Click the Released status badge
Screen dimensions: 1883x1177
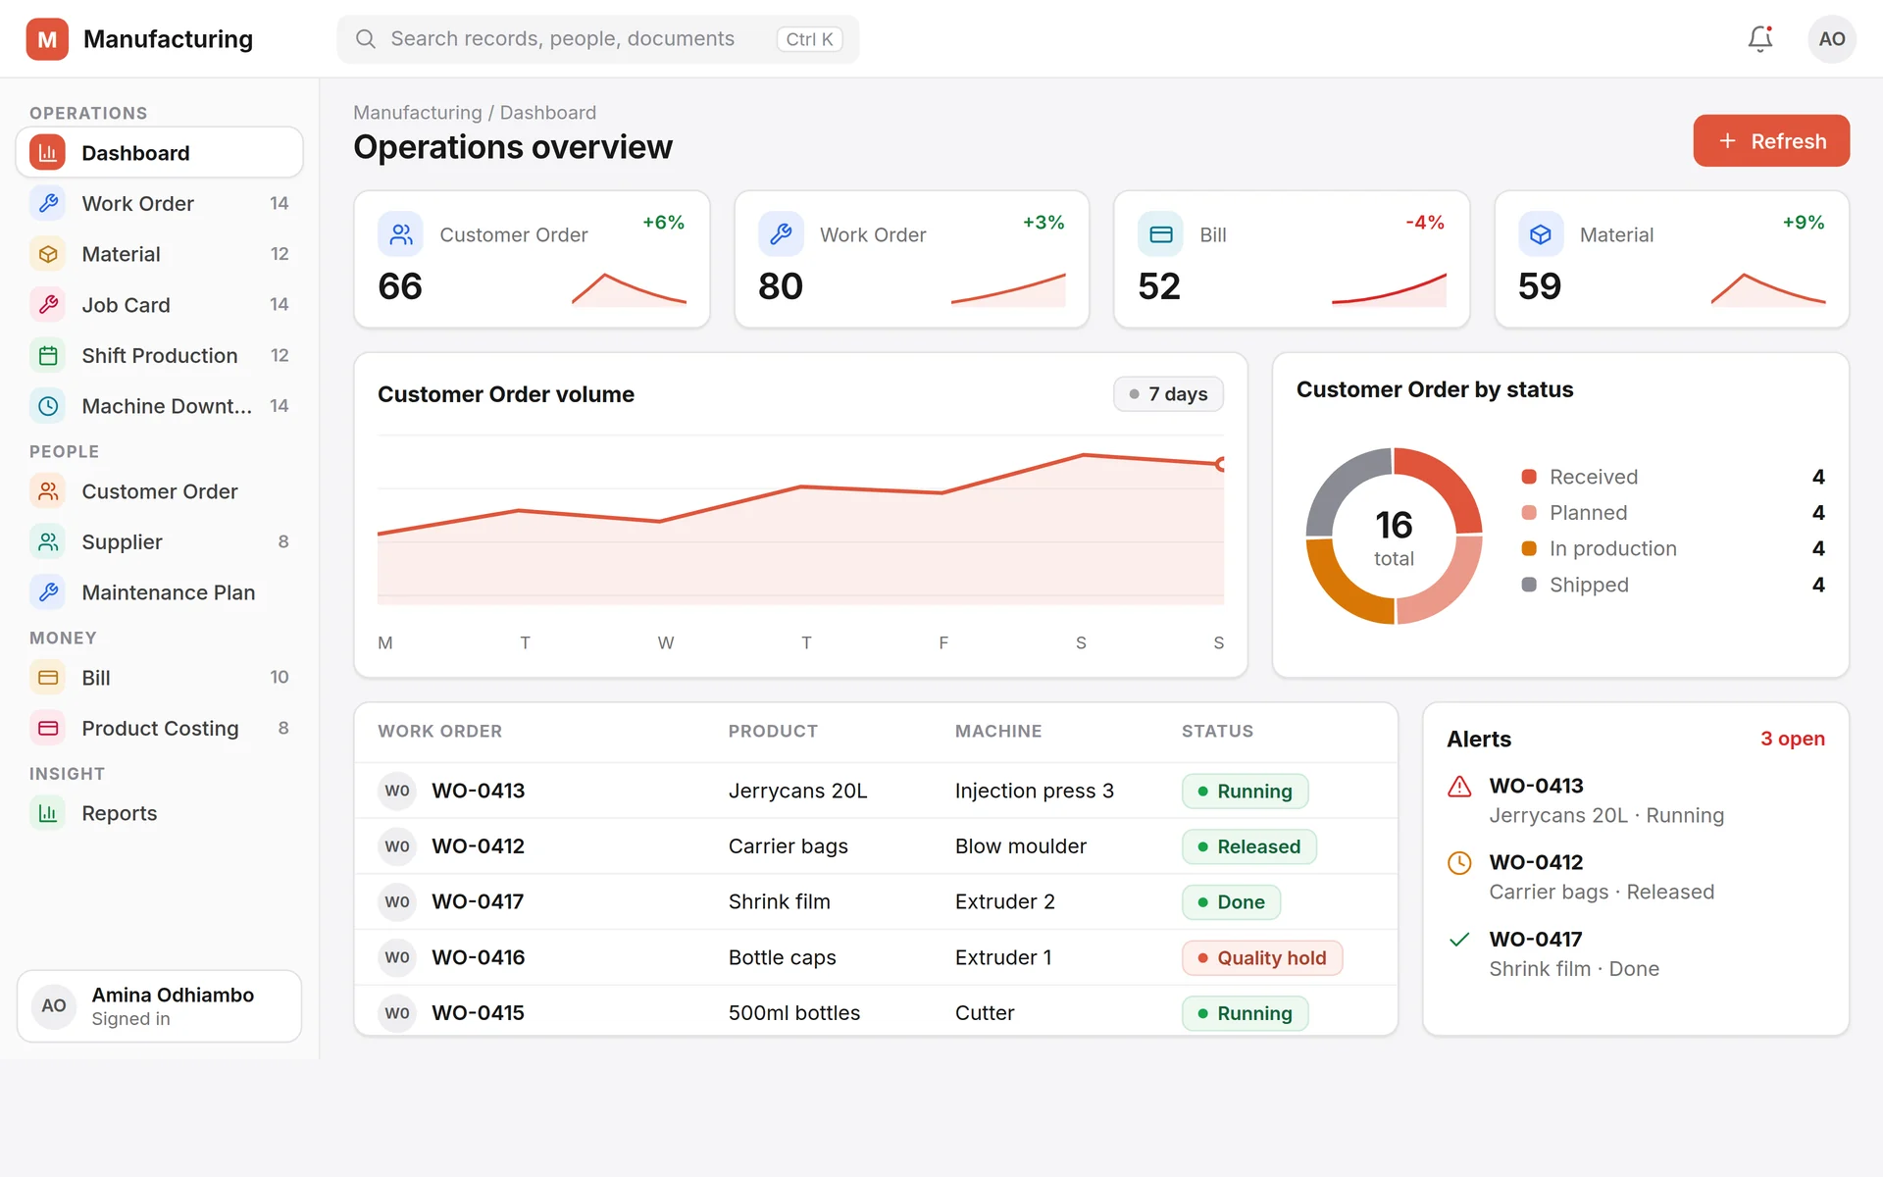1249,846
